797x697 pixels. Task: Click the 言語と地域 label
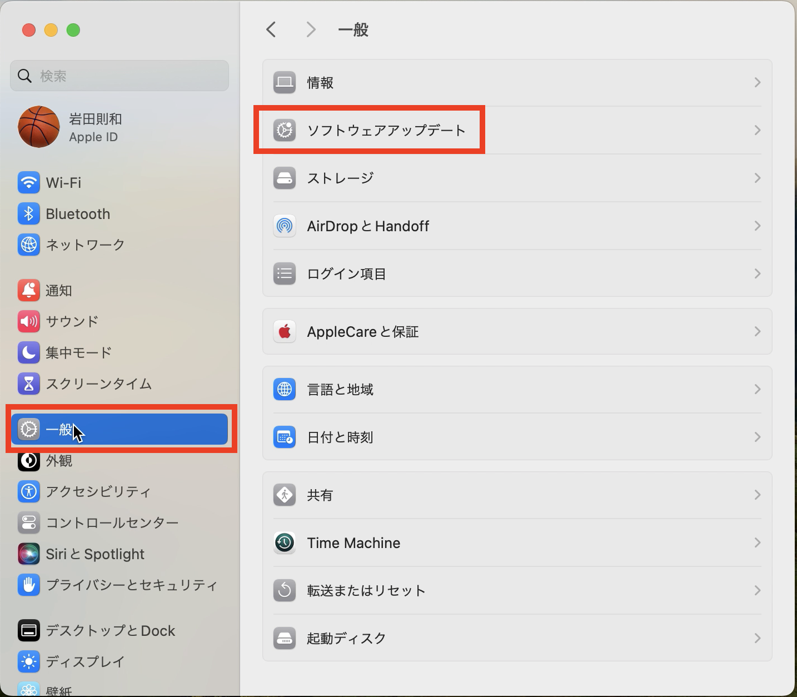coord(340,389)
